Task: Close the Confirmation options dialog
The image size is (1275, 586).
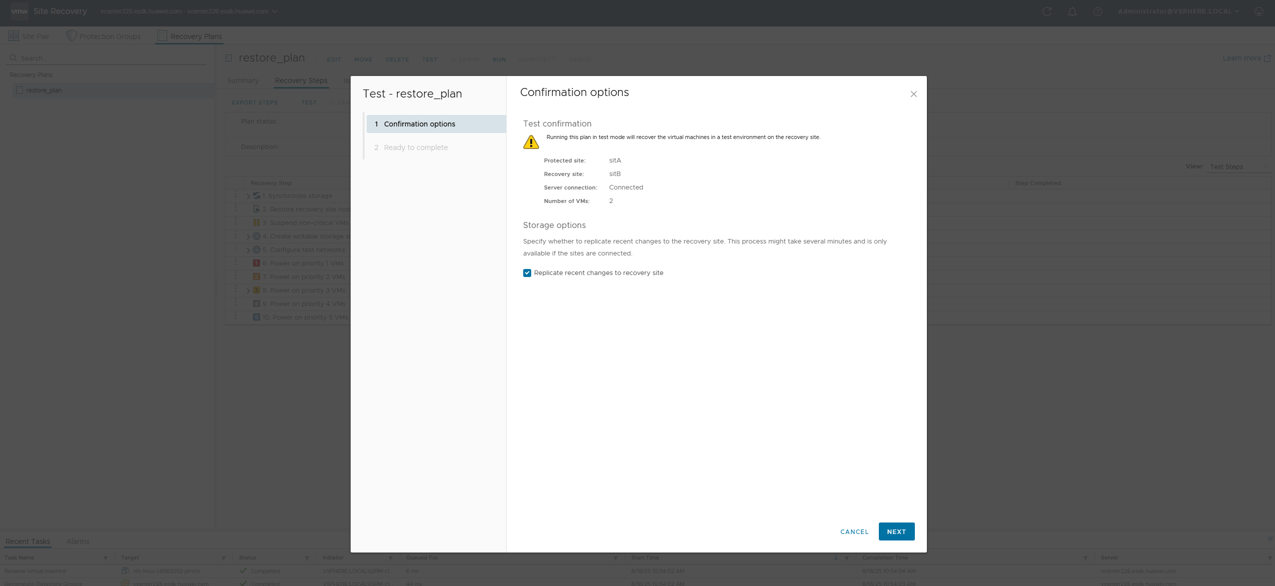Action: 913,94
